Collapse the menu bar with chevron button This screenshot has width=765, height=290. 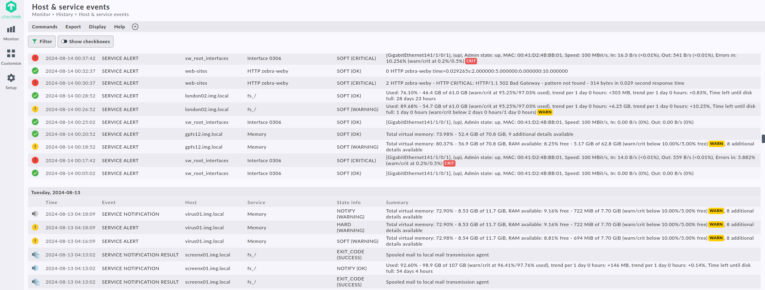coord(135,27)
